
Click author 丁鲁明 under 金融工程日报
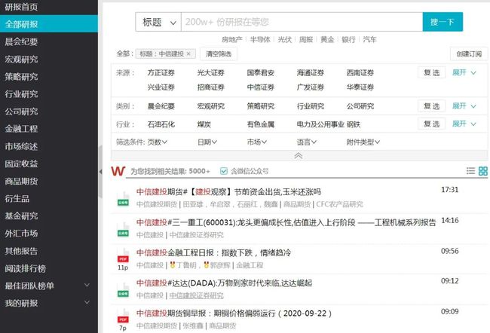click(186, 265)
